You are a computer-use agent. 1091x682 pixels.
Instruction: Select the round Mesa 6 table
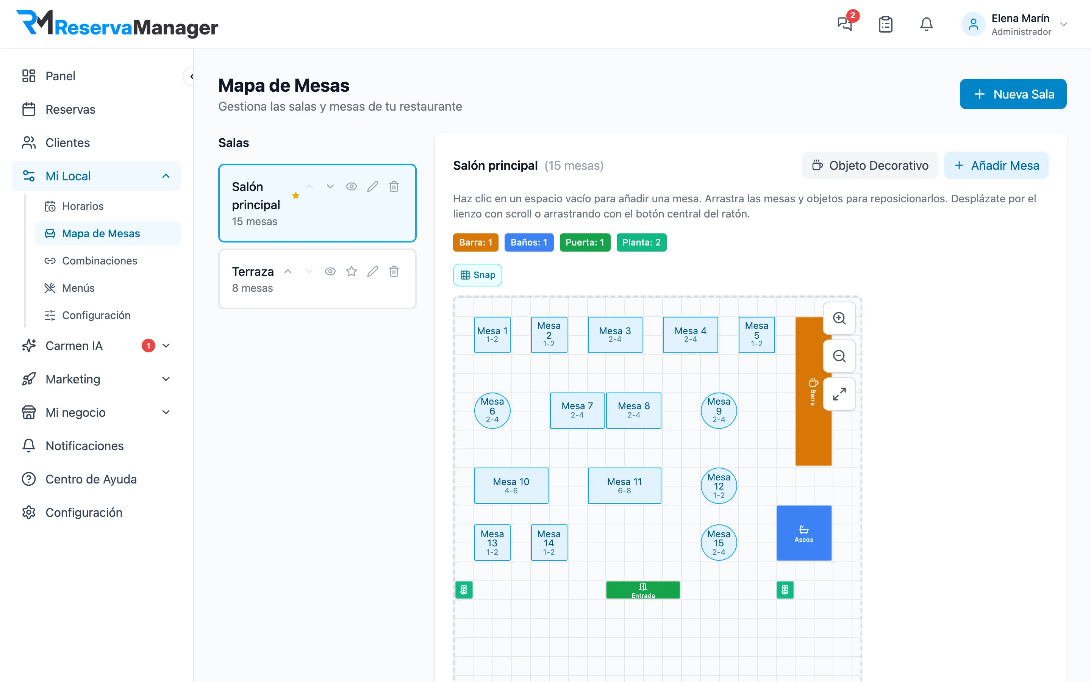pyautogui.click(x=492, y=410)
